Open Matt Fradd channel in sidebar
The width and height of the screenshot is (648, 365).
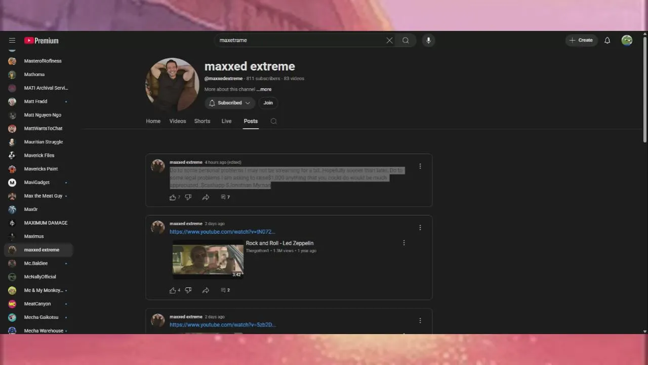38,101
